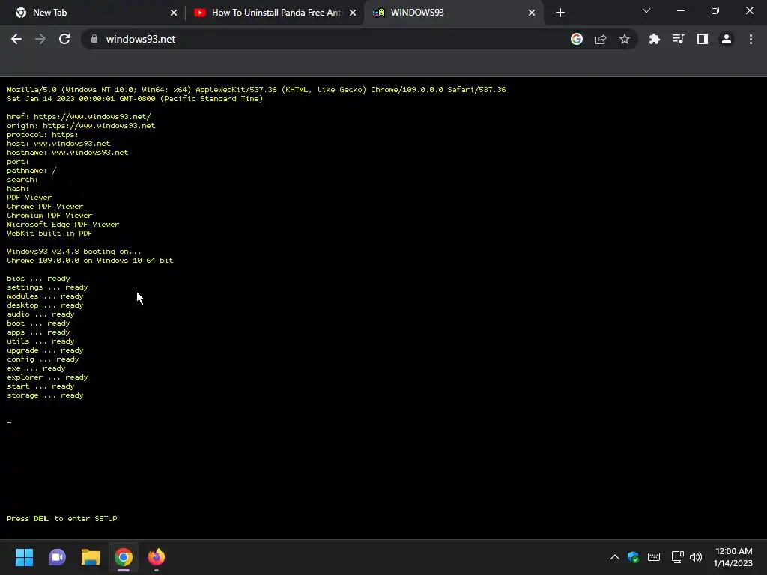
Task: Click 'Chrome 109.0.0.0 on Windows 10 64-bit'
Action: click(90, 260)
